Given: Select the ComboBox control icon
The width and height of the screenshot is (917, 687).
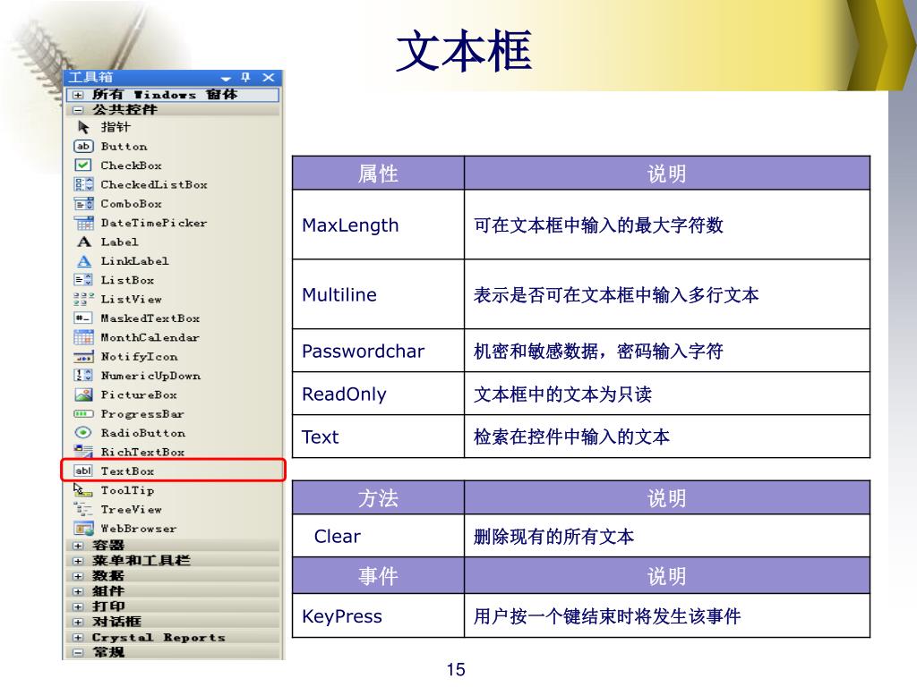Looking at the screenshot, I should (83, 204).
